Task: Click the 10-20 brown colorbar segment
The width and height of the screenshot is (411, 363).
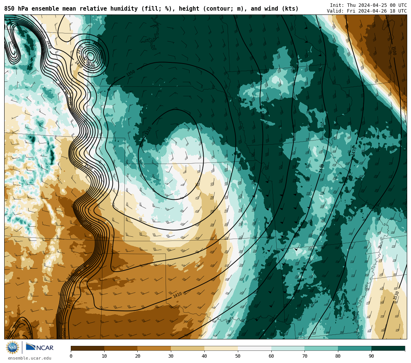Action: pos(121,348)
